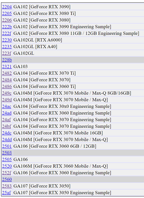Open device ID 2484 link
Viewport: 144px width, 198px height.
point(7,80)
